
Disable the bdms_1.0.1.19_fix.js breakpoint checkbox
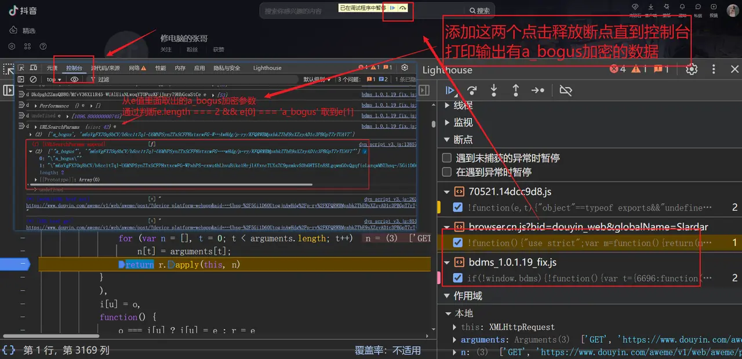457,278
